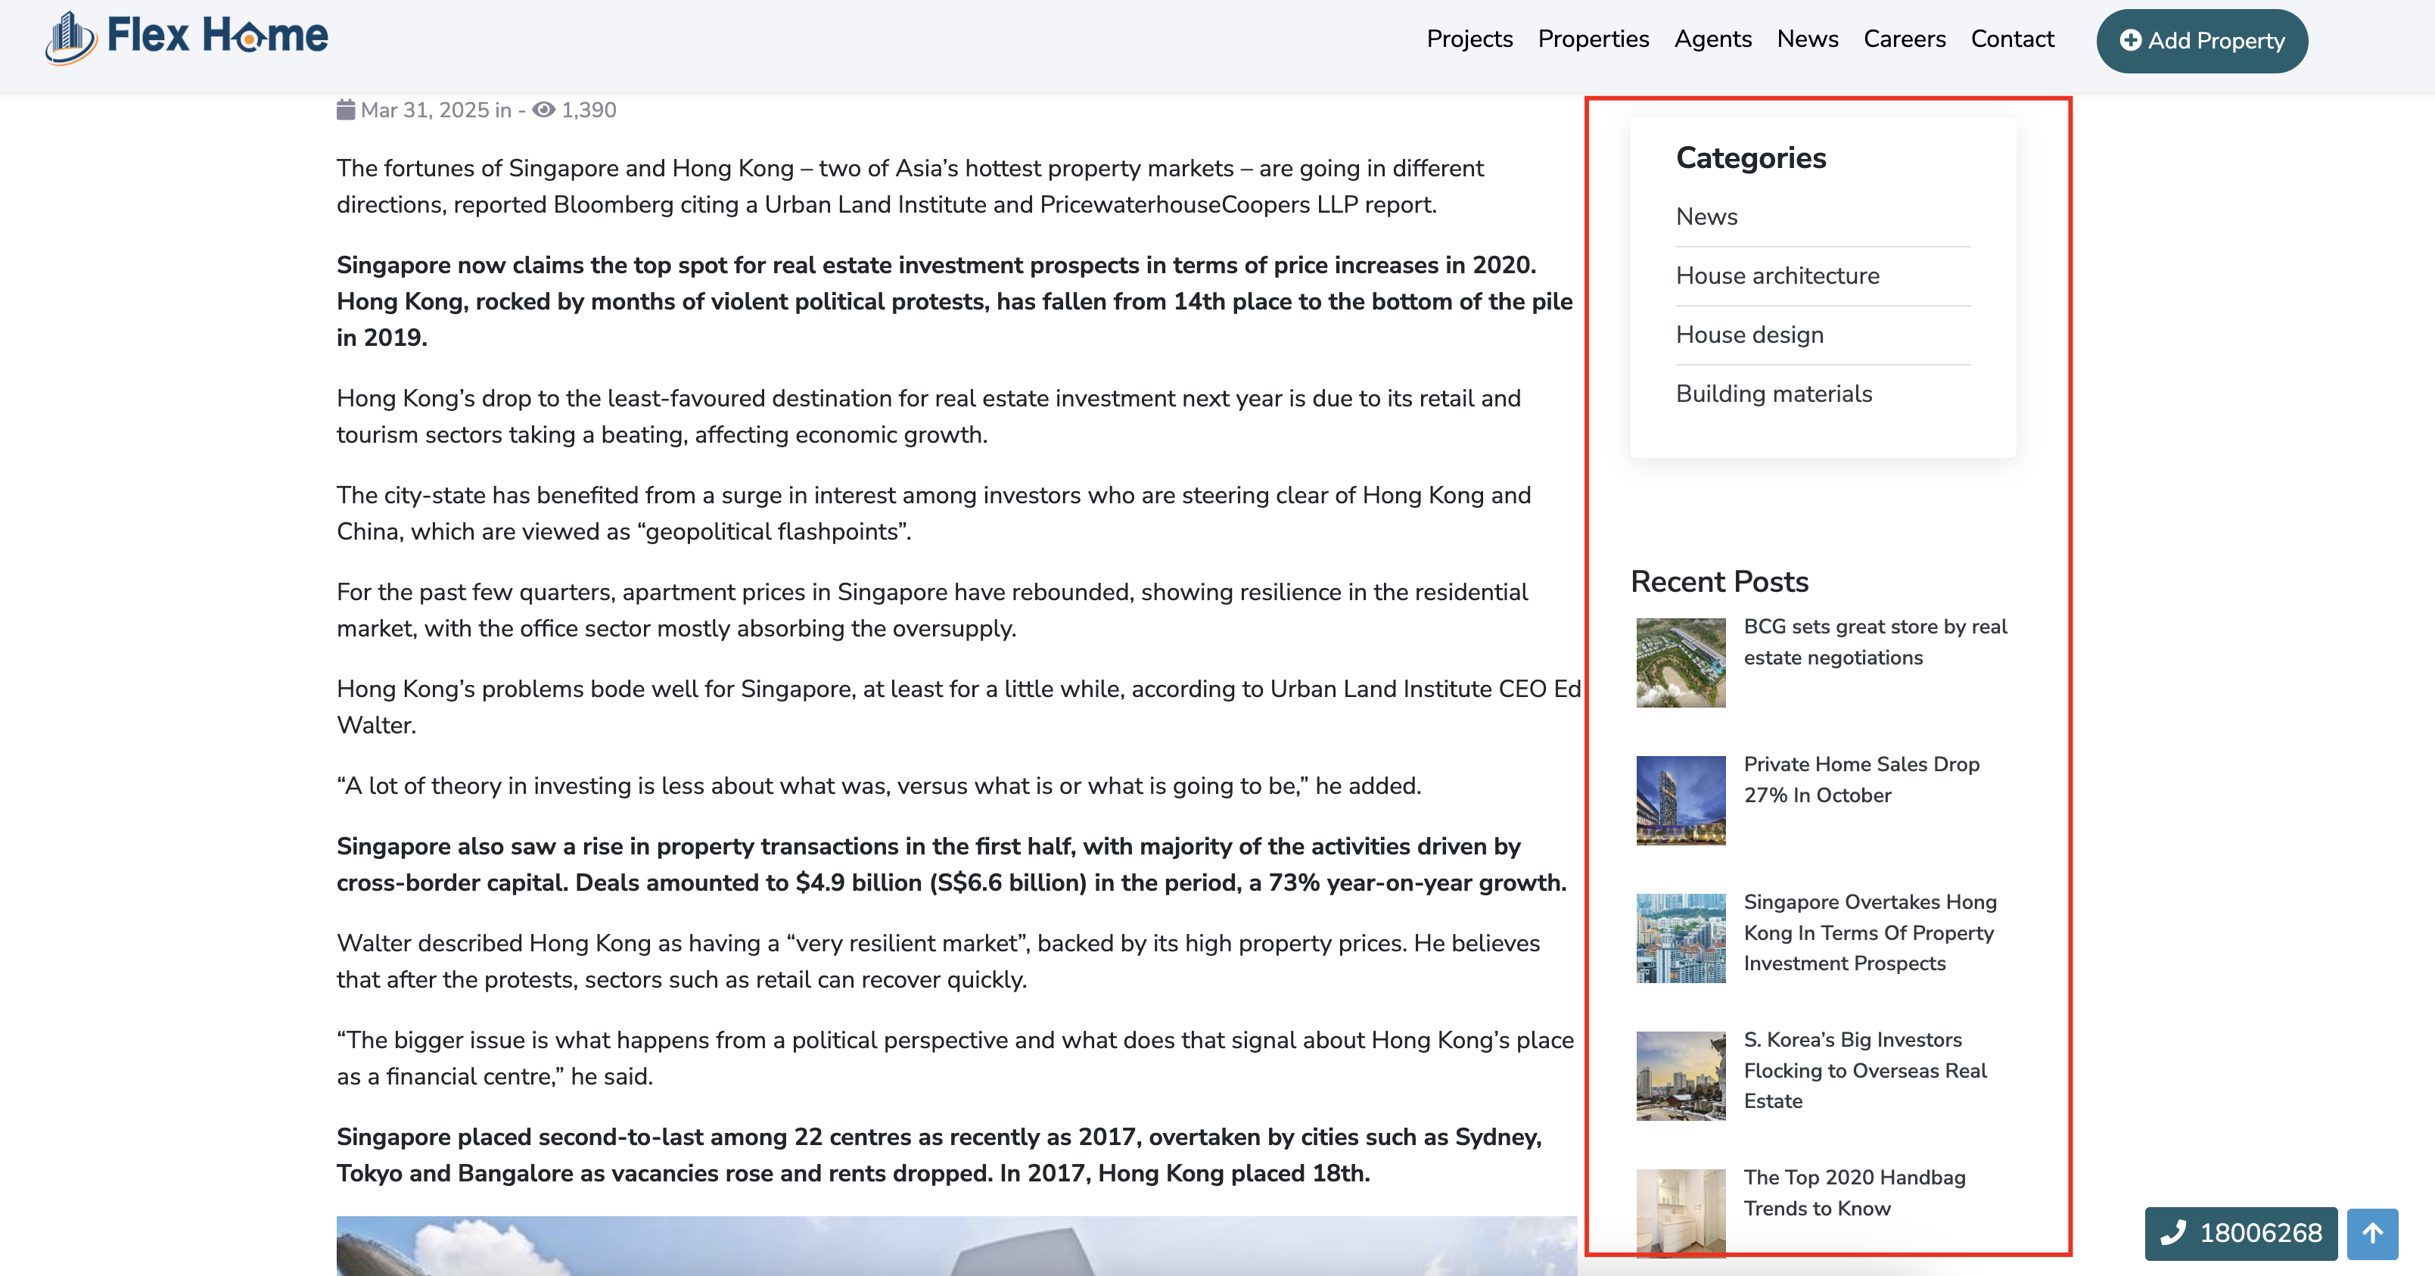Click the plus icon in Add Property
2435x1276 pixels.
pos(2131,39)
